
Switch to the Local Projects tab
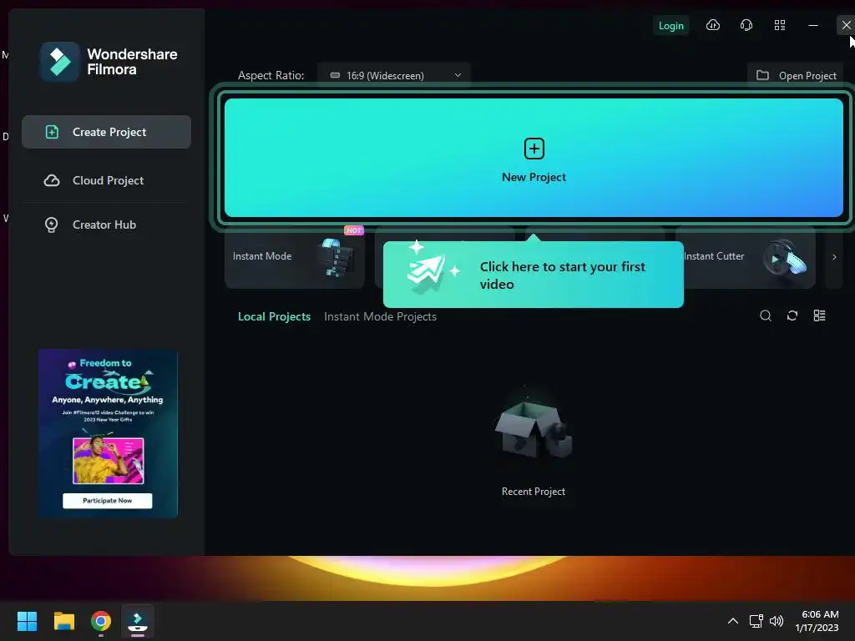(274, 316)
